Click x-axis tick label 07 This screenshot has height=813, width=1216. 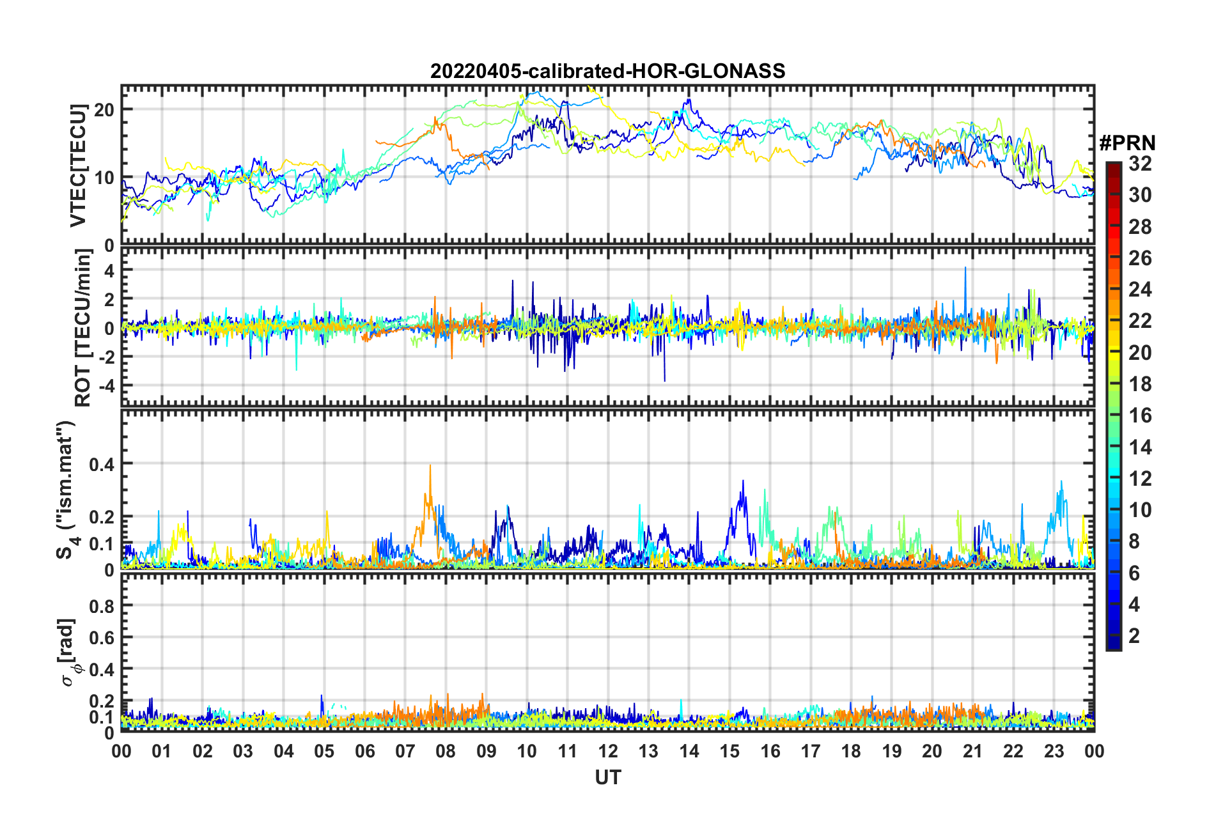405,751
